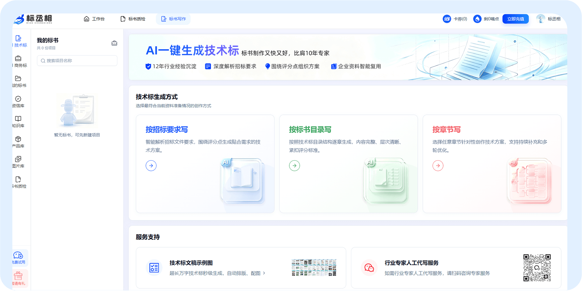This screenshot has height=291, width=582.
Task: Open 标书质检 in the left sidebar
Action: pyautogui.click(x=19, y=182)
